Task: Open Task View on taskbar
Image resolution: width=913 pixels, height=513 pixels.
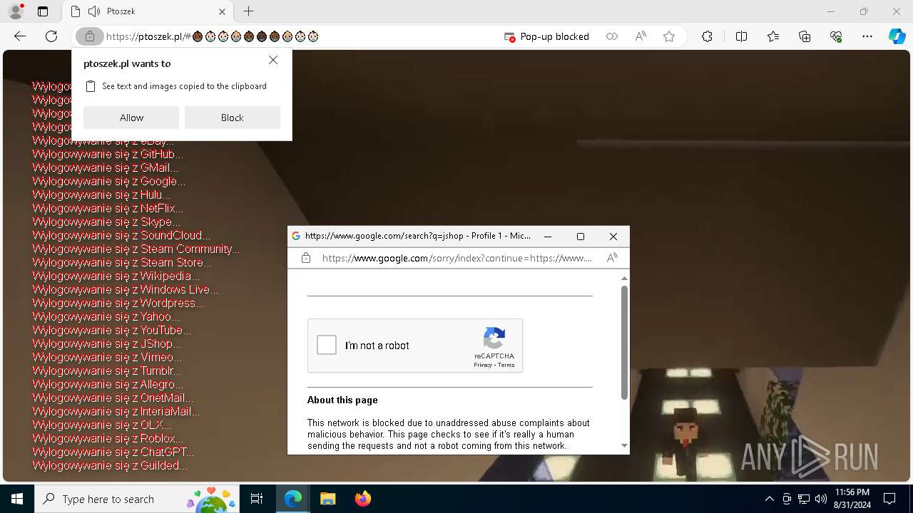Action: tap(257, 499)
